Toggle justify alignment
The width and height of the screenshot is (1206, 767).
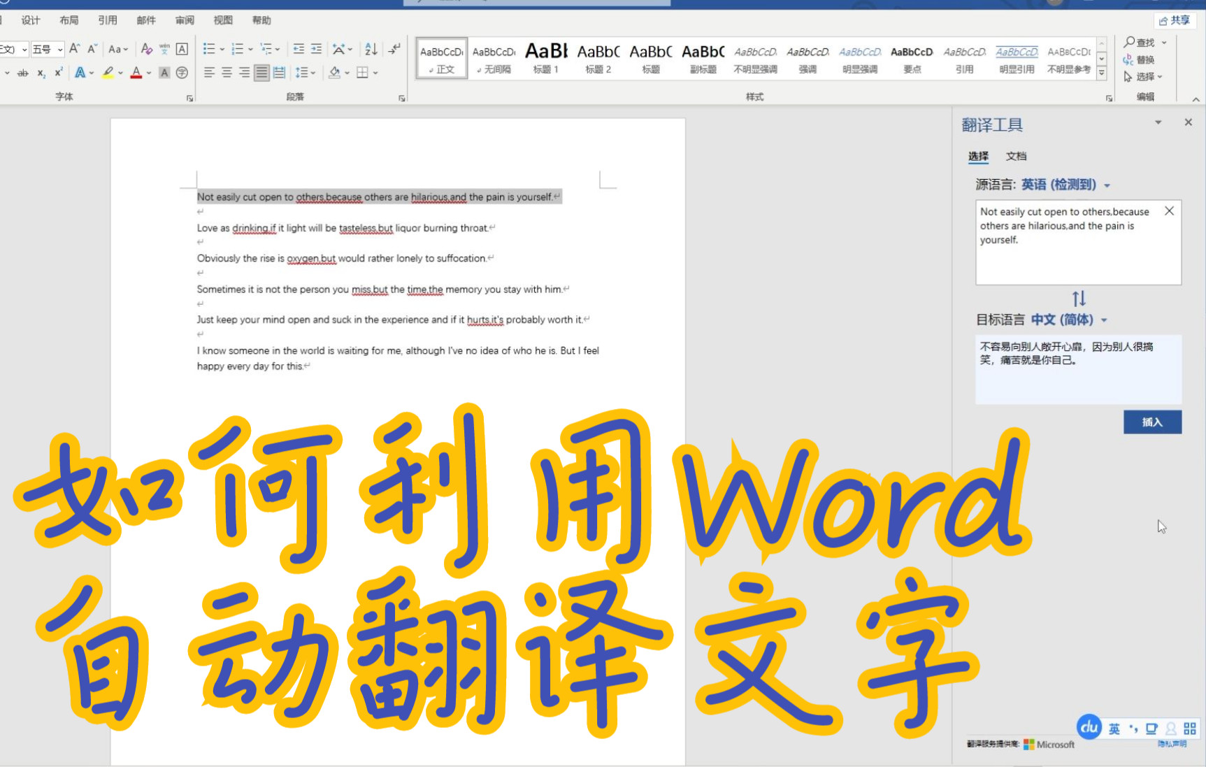point(261,73)
